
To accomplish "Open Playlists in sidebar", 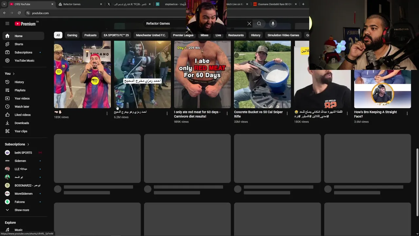I will click(x=23, y=90).
